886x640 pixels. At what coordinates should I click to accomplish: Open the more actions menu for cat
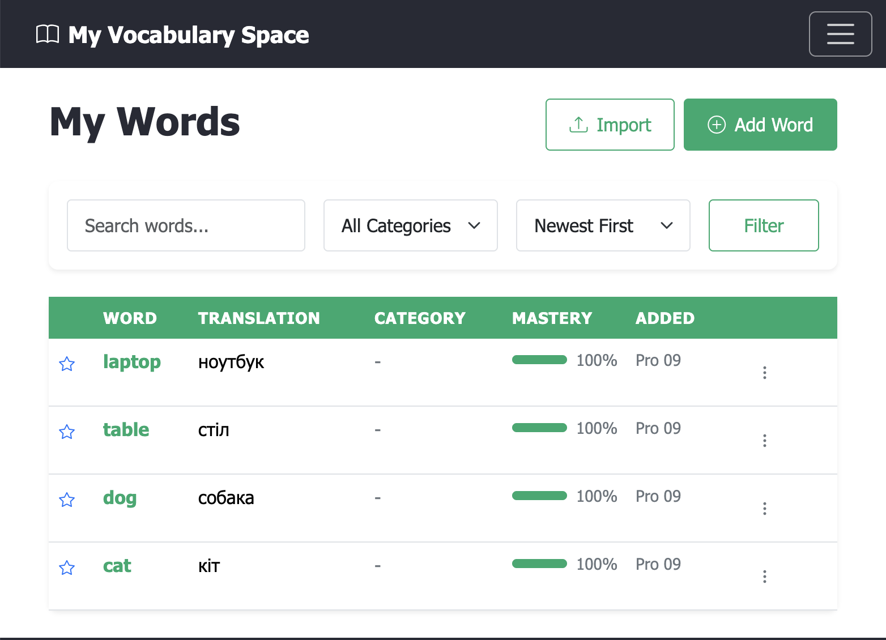[x=765, y=577]
